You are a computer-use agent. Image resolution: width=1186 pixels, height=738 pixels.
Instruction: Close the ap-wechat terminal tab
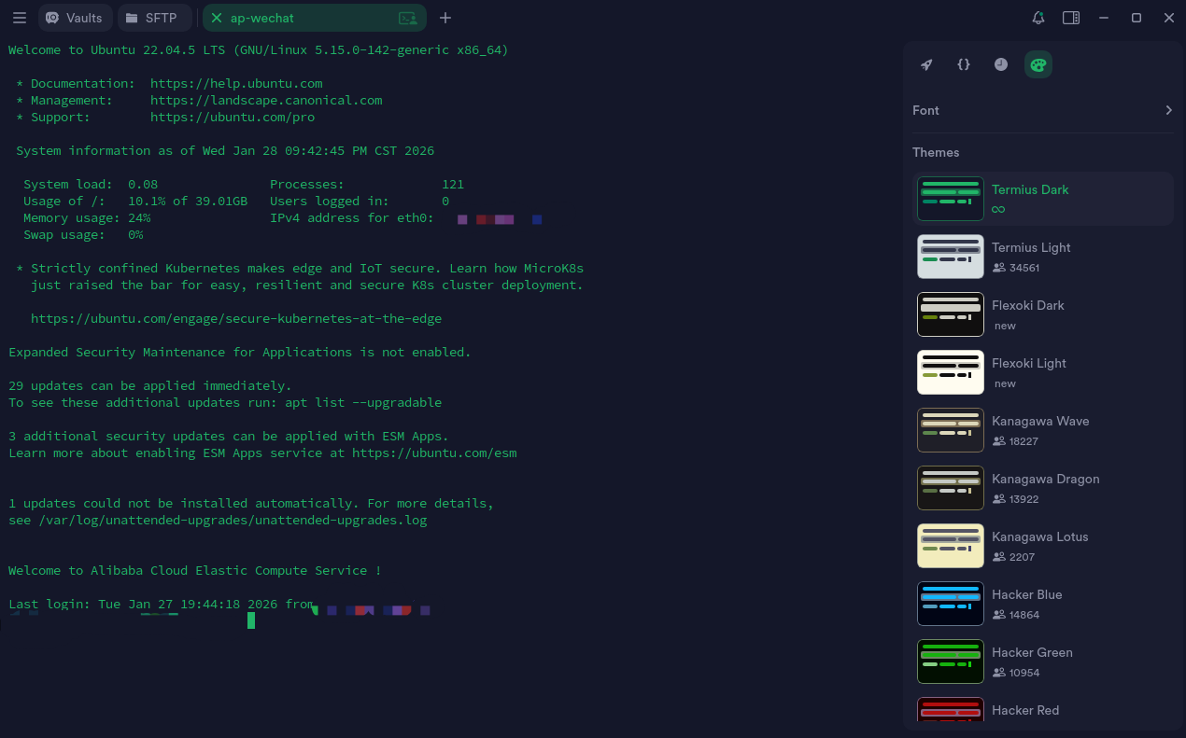click(x=216, y=18)
